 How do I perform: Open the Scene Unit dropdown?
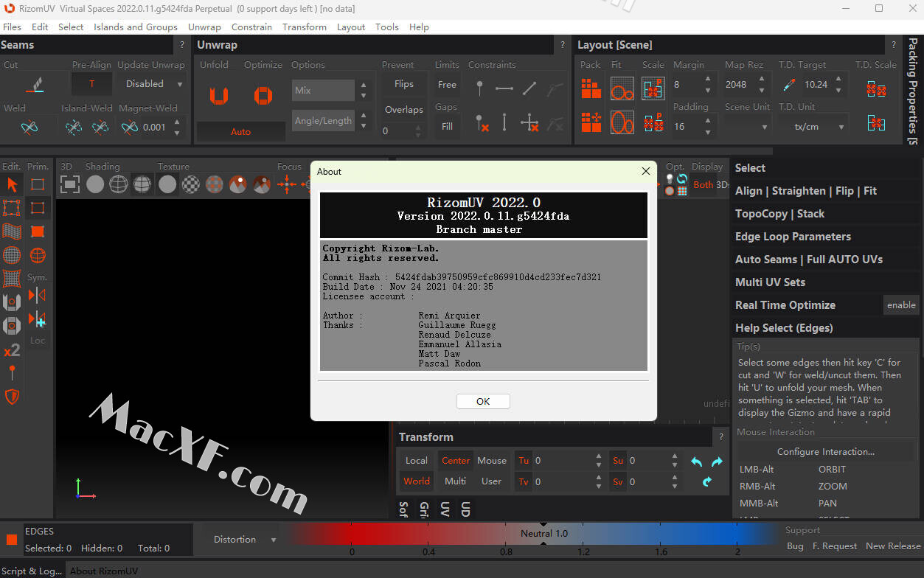point(747,127)
